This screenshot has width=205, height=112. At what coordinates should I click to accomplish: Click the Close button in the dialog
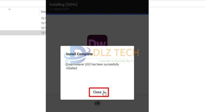point(99,92)
